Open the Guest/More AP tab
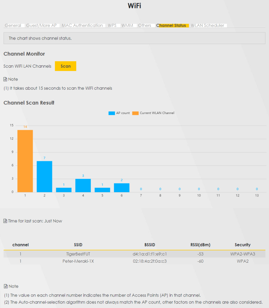 coord(41,26)
